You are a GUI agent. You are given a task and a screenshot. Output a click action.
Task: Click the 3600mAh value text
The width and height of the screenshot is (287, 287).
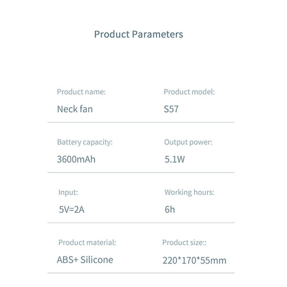76,159
